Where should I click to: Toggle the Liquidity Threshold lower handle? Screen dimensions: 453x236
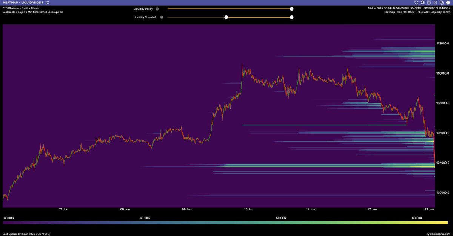[x=226, y=17]
